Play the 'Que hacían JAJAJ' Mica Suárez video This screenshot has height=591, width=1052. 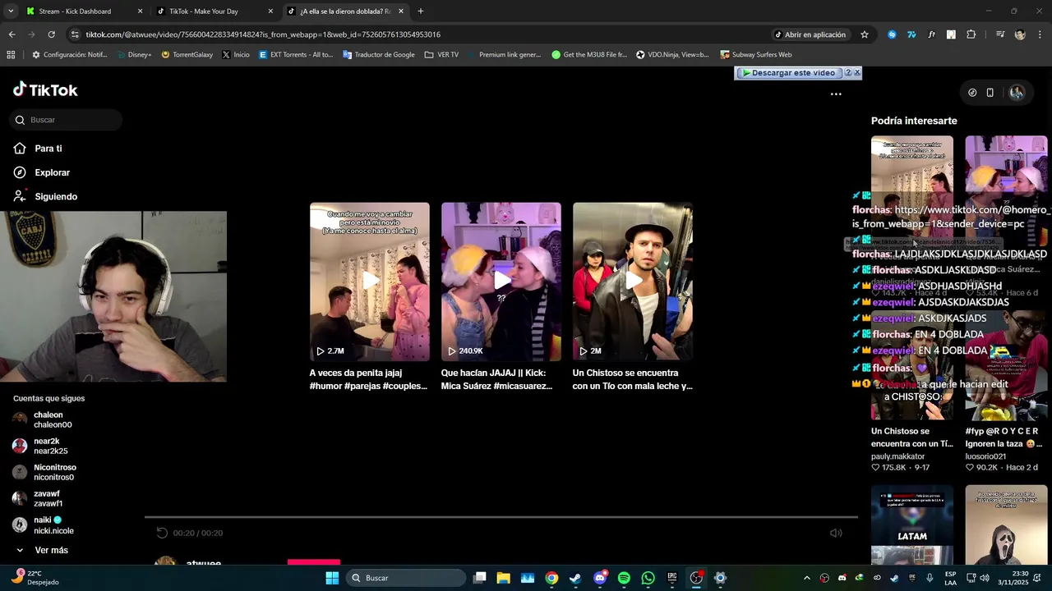pos(501,282)
